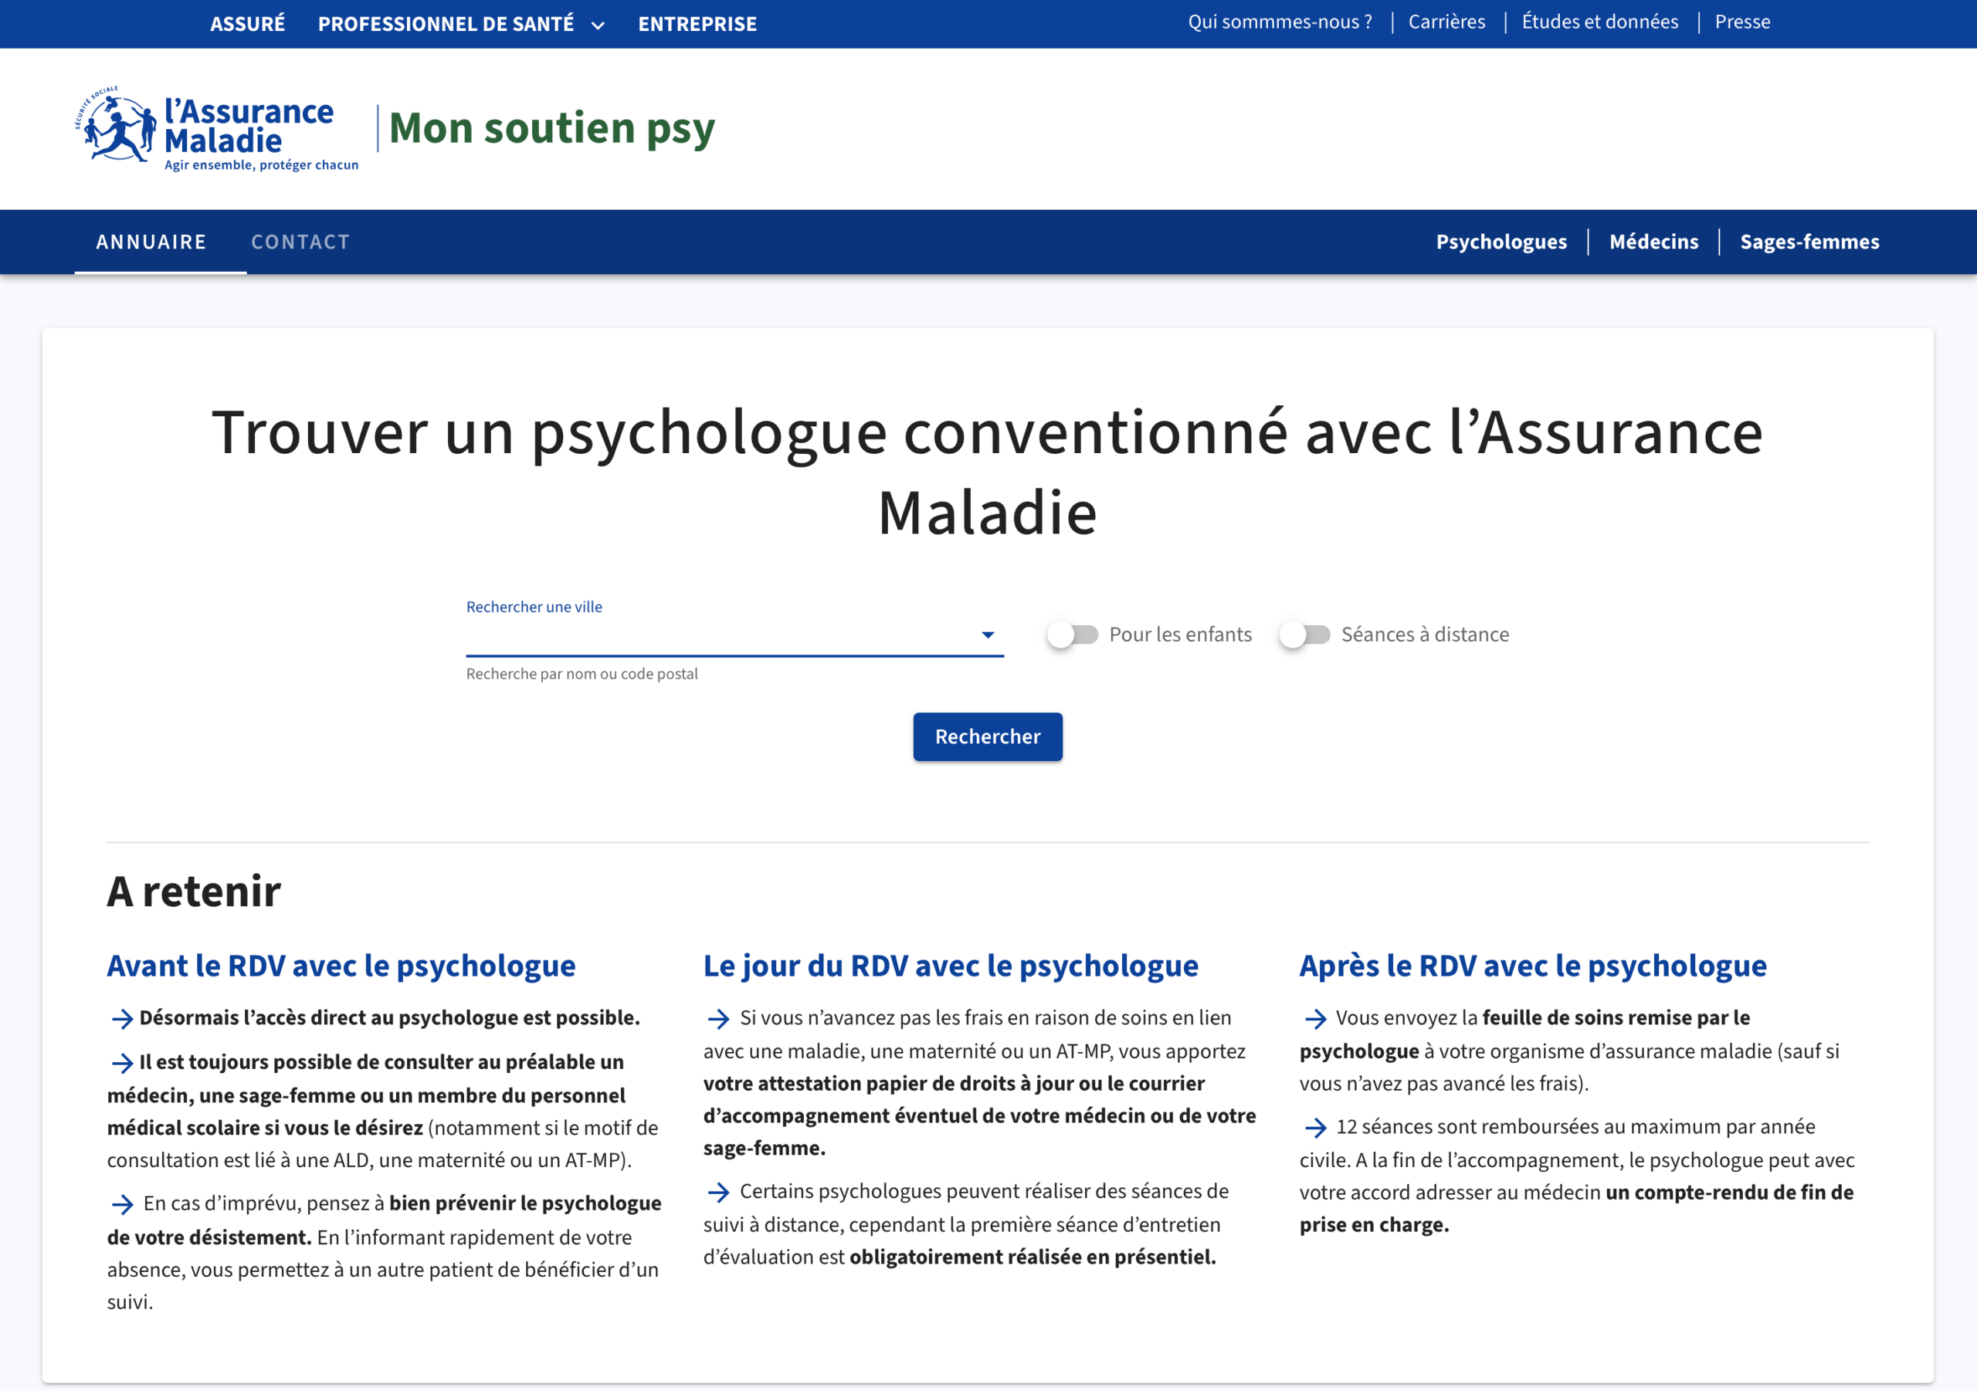Open the Études et données link
The width and height of the screenshot is (1977, 1391).
pyautogui.click(x=1600, y=22)
